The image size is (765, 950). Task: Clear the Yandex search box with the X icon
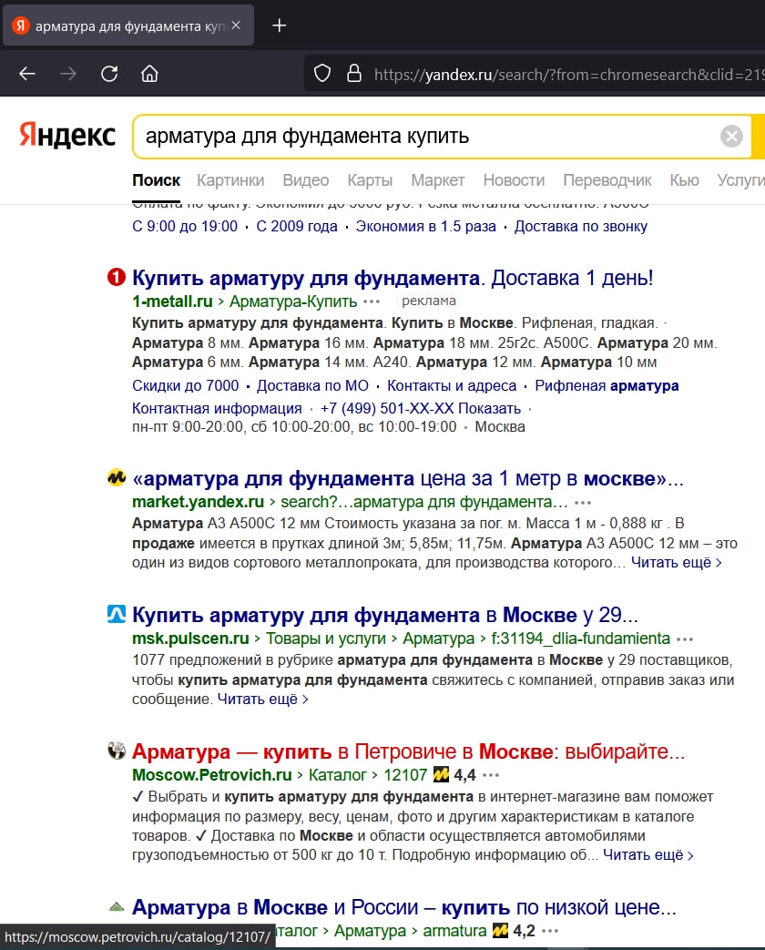tap(731, 136)
